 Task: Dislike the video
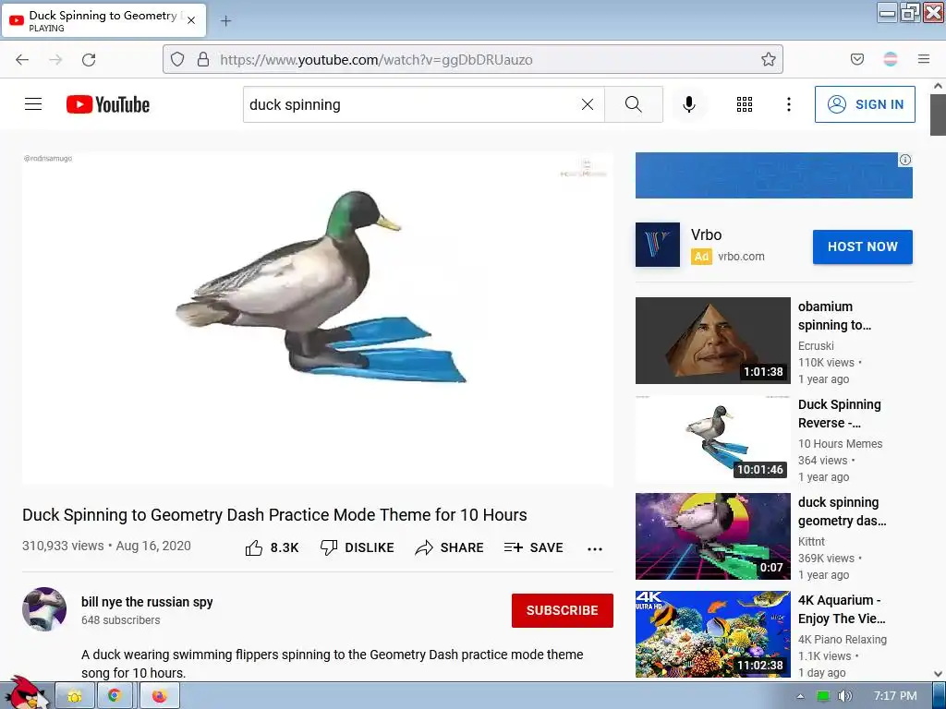(x=358, y=547)
